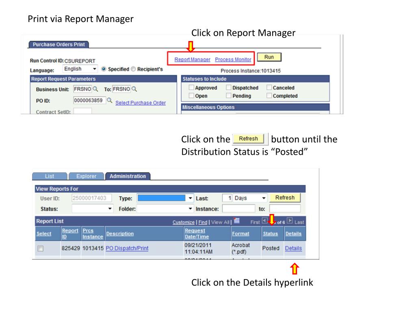This screenshot has width=416, height=312.
Task: Click the Last number field
Action: [227, 198]
